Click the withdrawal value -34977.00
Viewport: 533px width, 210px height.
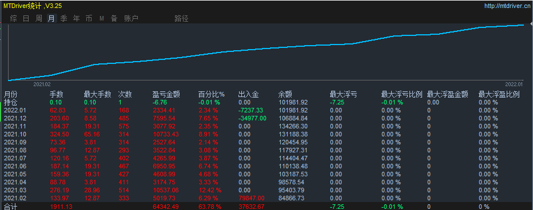(252, 118)
